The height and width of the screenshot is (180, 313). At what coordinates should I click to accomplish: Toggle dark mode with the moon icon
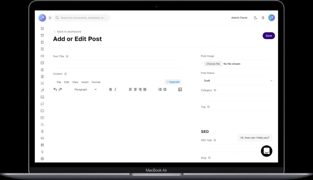[x=255, y=18]
